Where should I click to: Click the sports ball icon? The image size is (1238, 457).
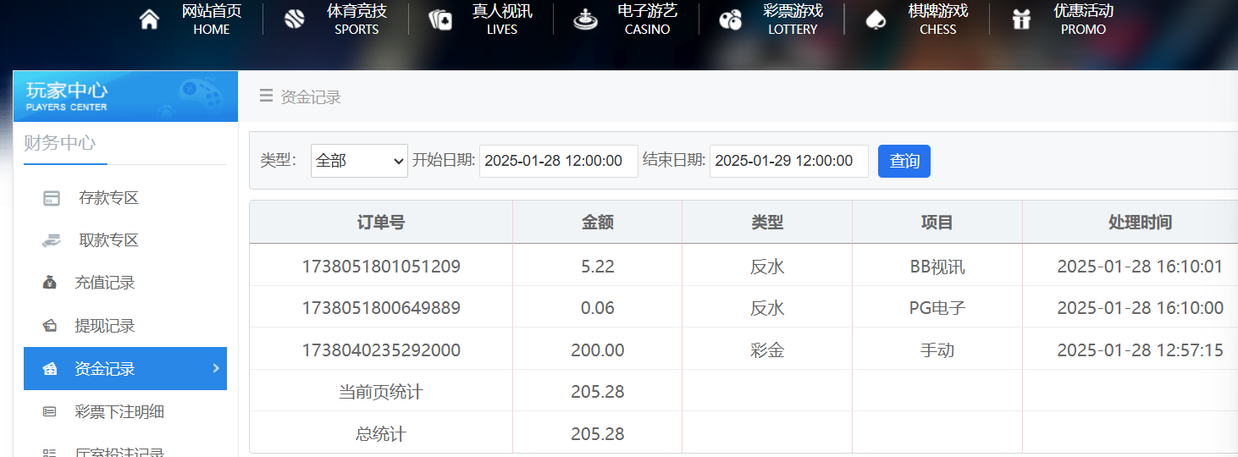pos(295,19)
